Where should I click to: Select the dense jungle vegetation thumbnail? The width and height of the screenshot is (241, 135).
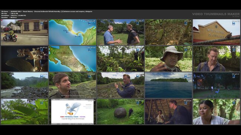click(120, 58)
